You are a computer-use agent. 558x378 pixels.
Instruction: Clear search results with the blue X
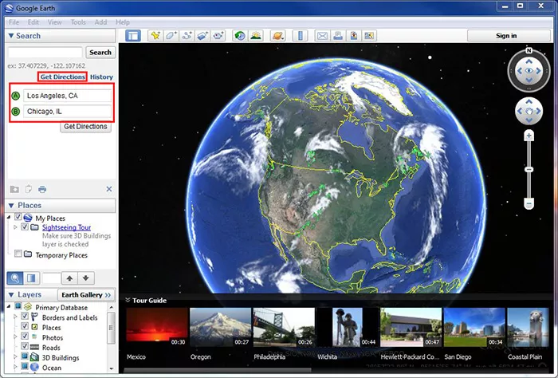point(109,189)
